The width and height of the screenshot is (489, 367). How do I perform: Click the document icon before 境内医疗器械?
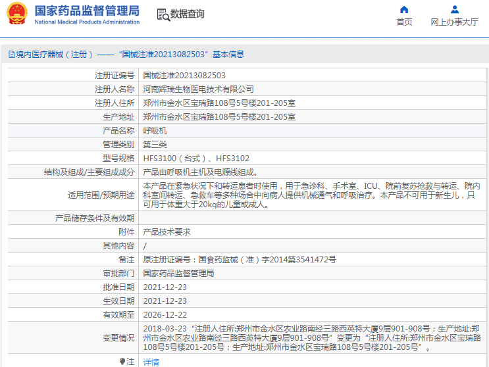point(11,55)
